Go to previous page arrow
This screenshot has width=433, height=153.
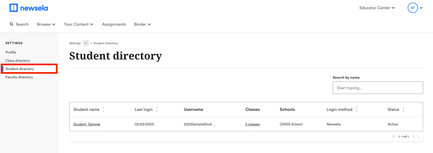pos(414,137)
